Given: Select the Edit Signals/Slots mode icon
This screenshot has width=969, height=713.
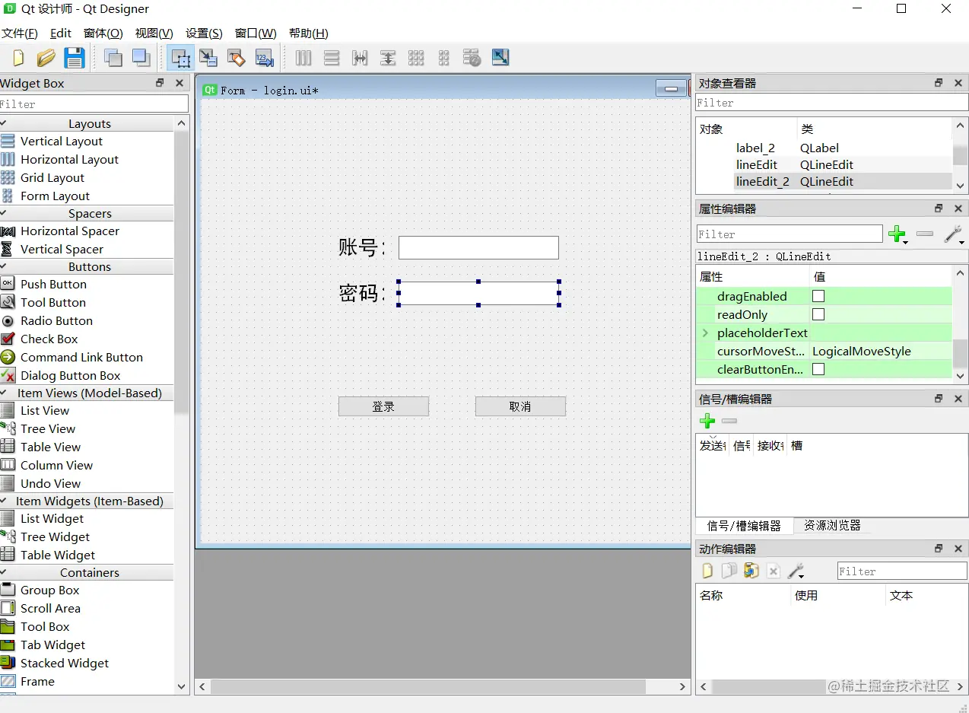Looking at the screenshot, I should click(208, 58).
